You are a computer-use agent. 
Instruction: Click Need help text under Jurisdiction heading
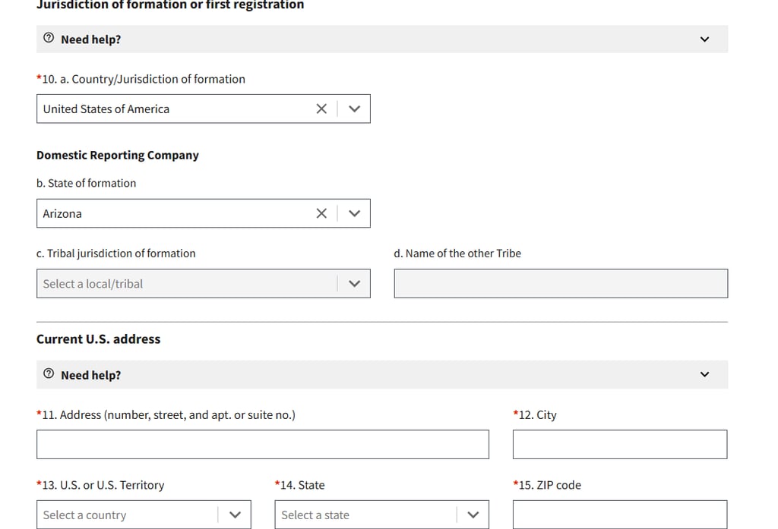pos(90,39)
